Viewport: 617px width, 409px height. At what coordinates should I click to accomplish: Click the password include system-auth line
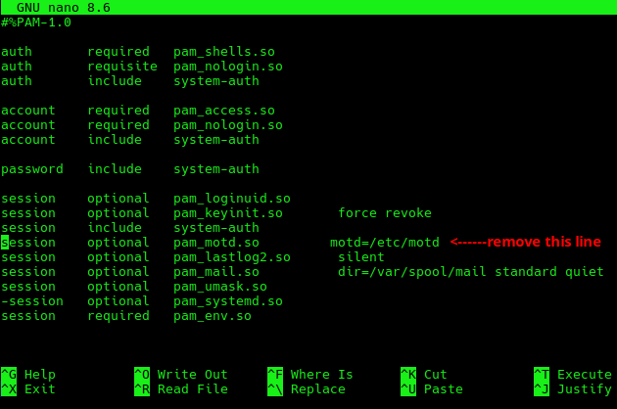pos(130,169)
